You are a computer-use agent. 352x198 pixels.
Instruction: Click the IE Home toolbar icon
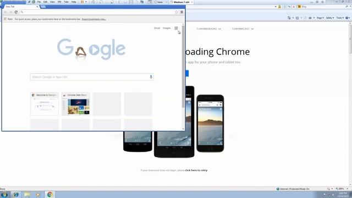(289, 18)
